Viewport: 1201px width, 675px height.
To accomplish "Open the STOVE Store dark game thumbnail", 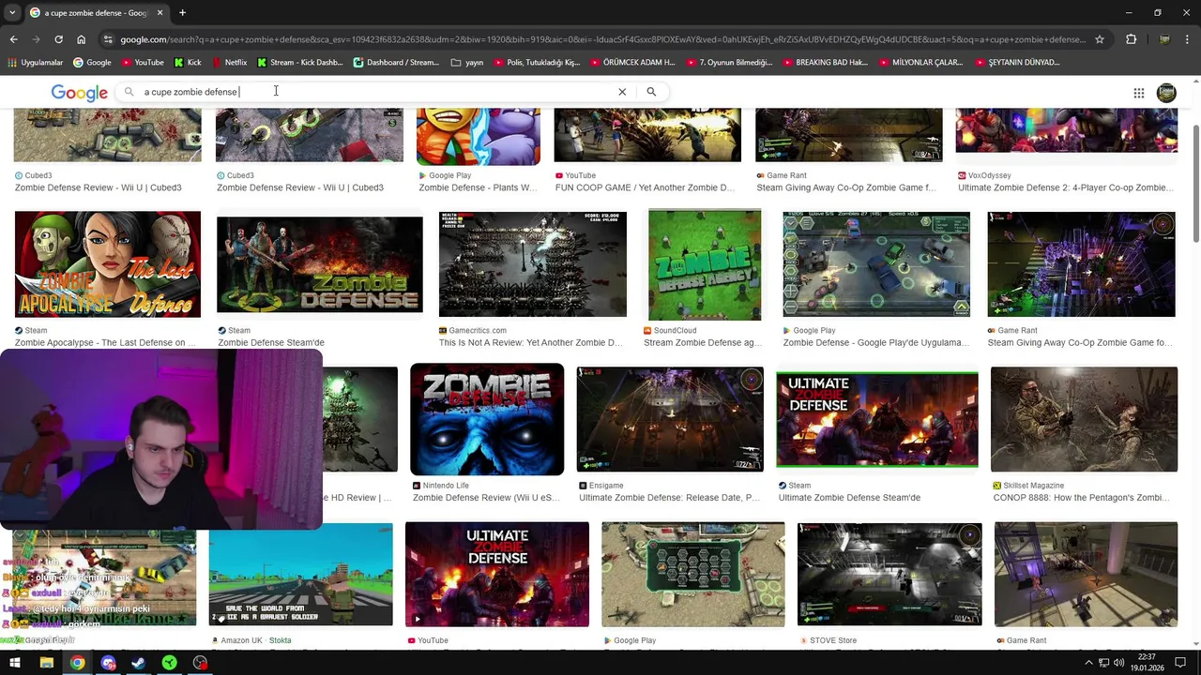I will [889, 575].
